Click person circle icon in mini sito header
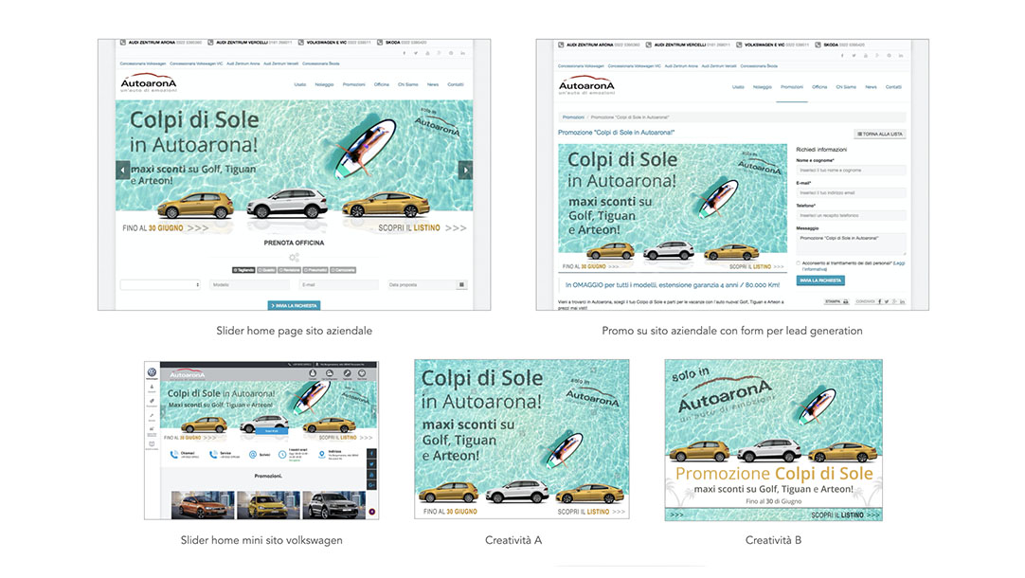 [x=313, y=373]
